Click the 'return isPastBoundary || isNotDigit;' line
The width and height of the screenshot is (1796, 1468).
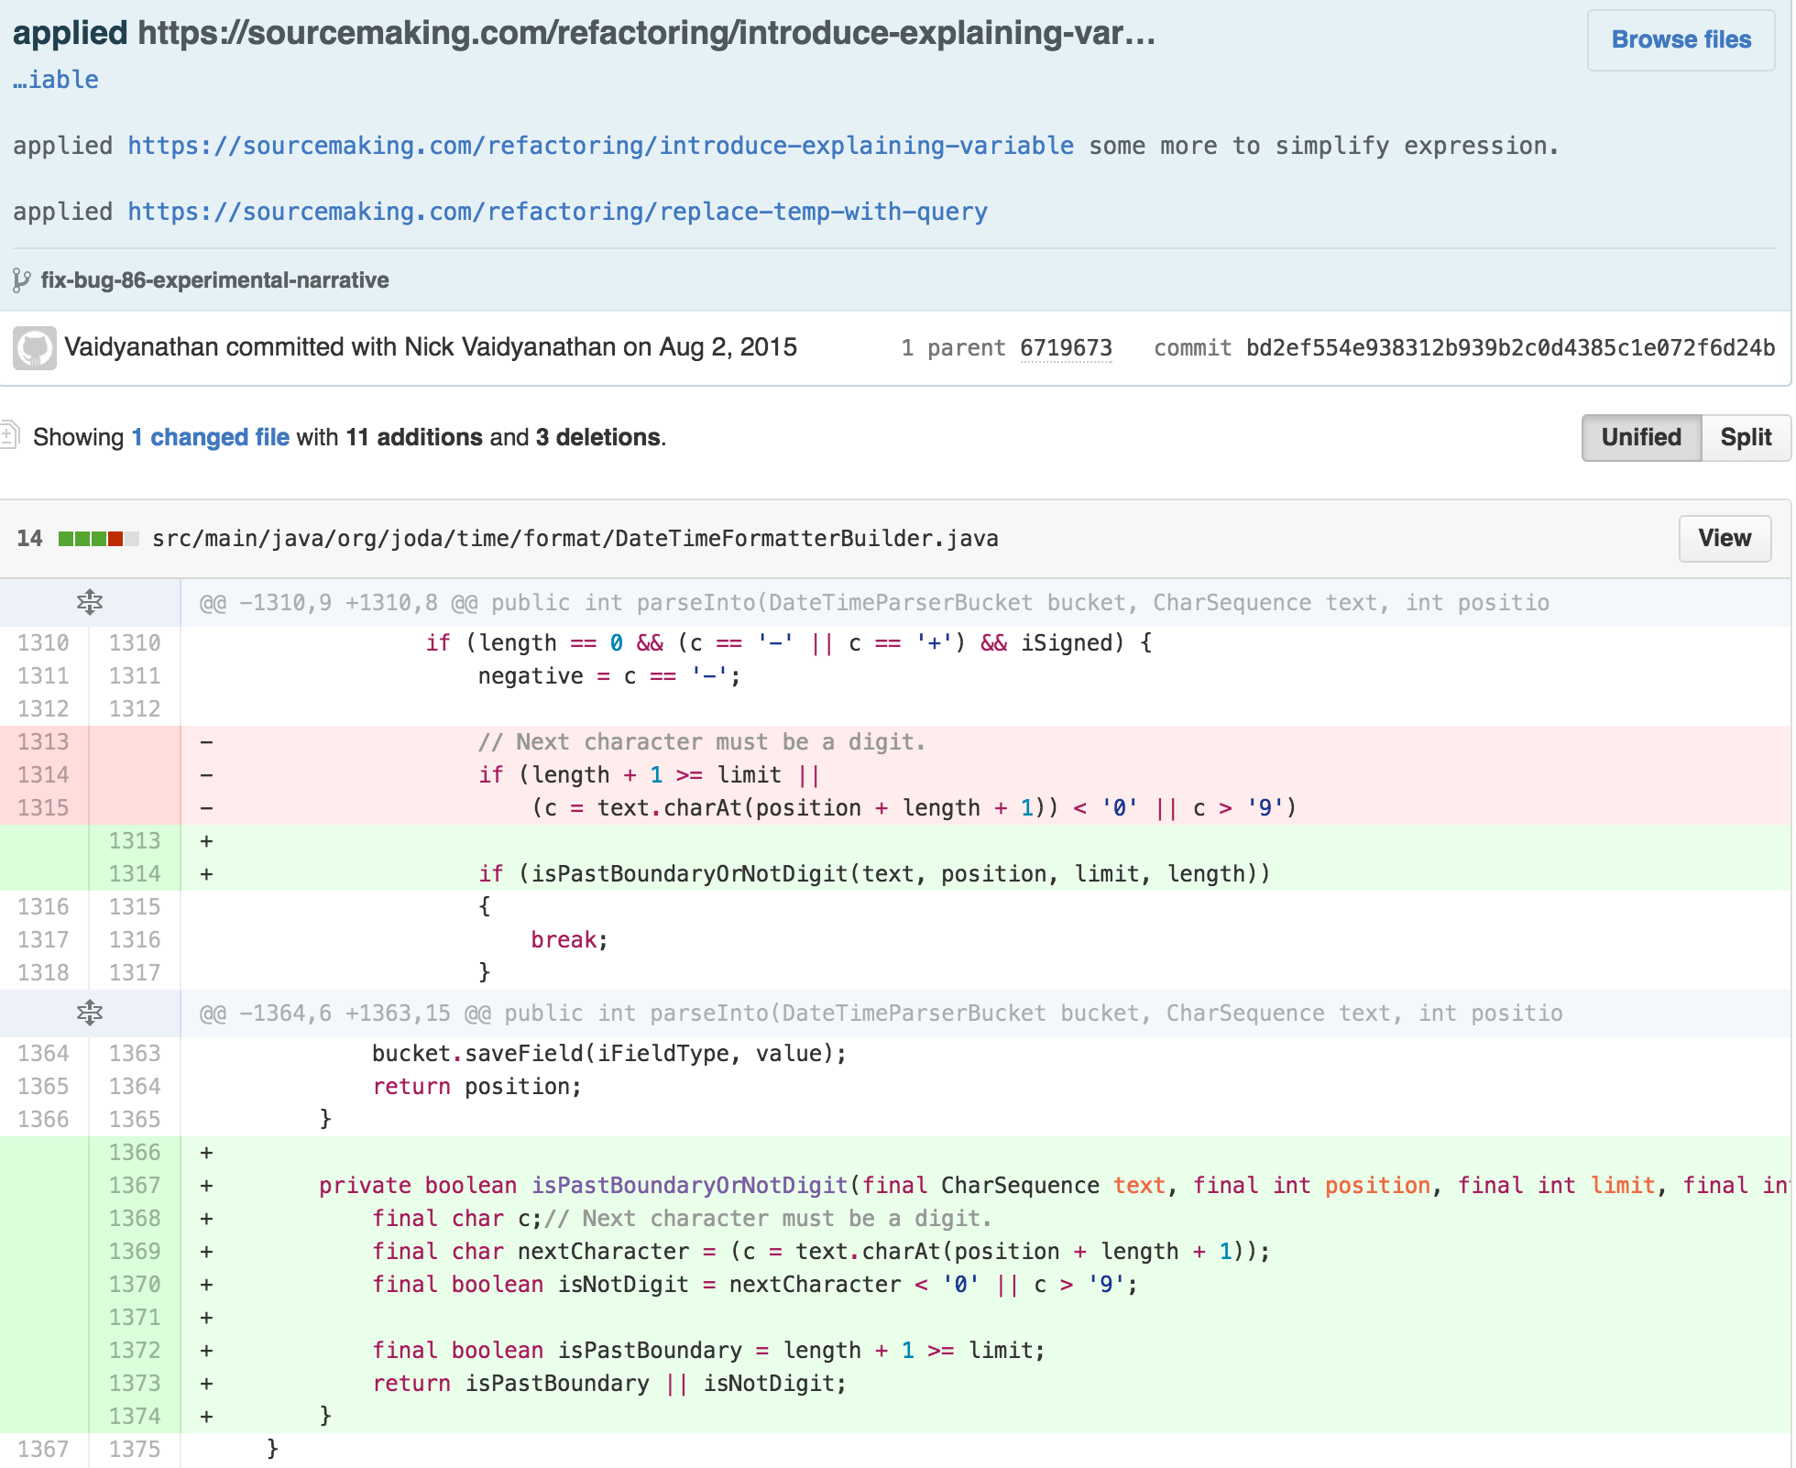609,1383
